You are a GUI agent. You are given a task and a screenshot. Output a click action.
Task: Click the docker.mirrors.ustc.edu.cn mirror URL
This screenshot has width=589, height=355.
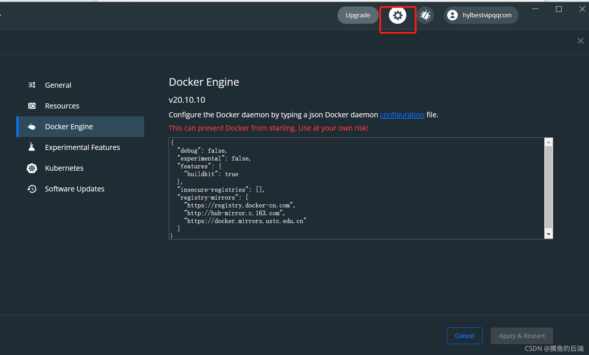(x=245, y=221)
